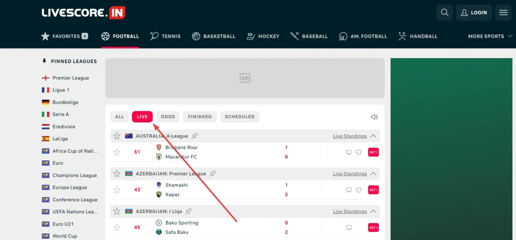
Task: Open Live Standings for Azerbaijan Premier League
Action: pos(350,174)
